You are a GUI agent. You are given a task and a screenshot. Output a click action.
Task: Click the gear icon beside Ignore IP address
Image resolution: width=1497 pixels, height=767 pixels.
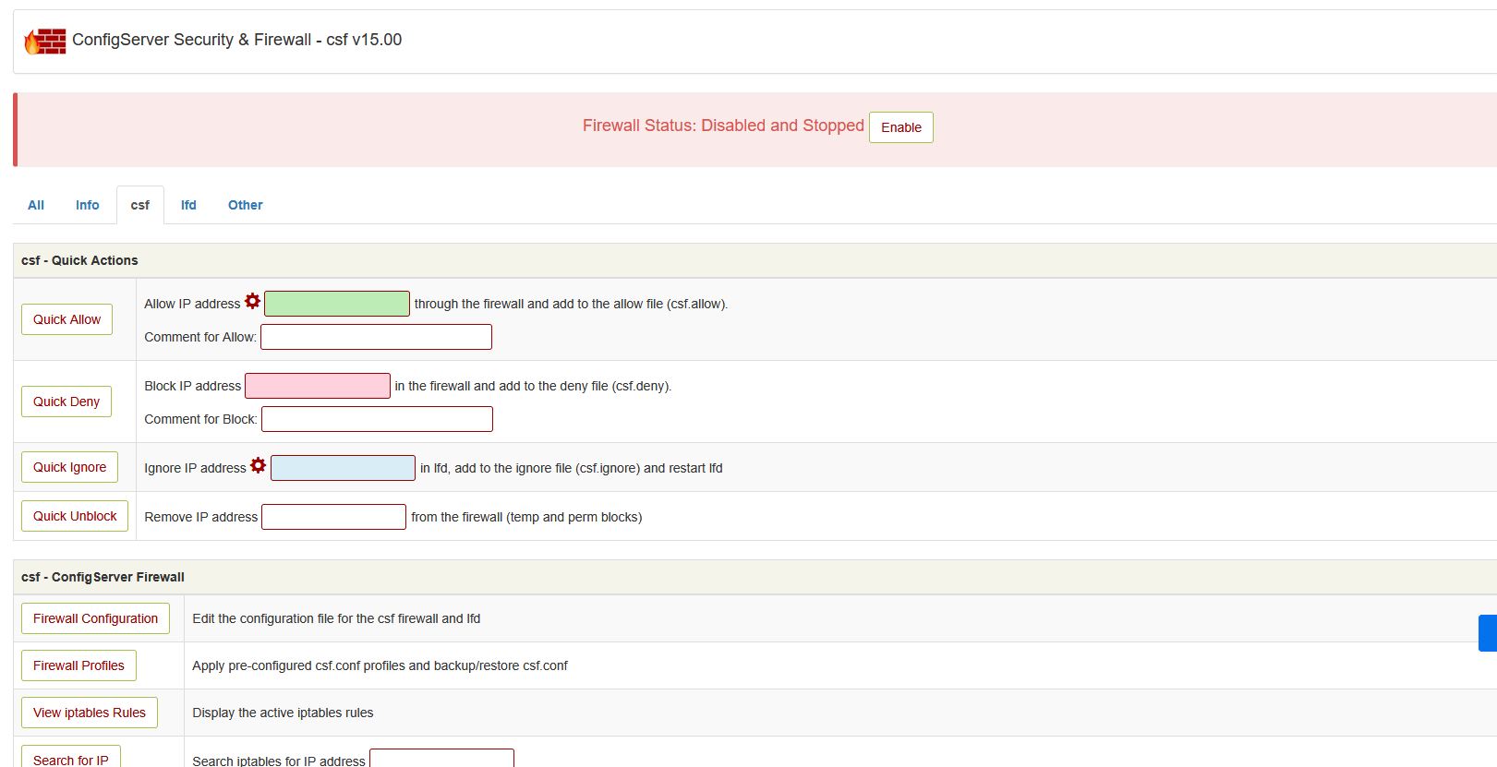(258, 466)
